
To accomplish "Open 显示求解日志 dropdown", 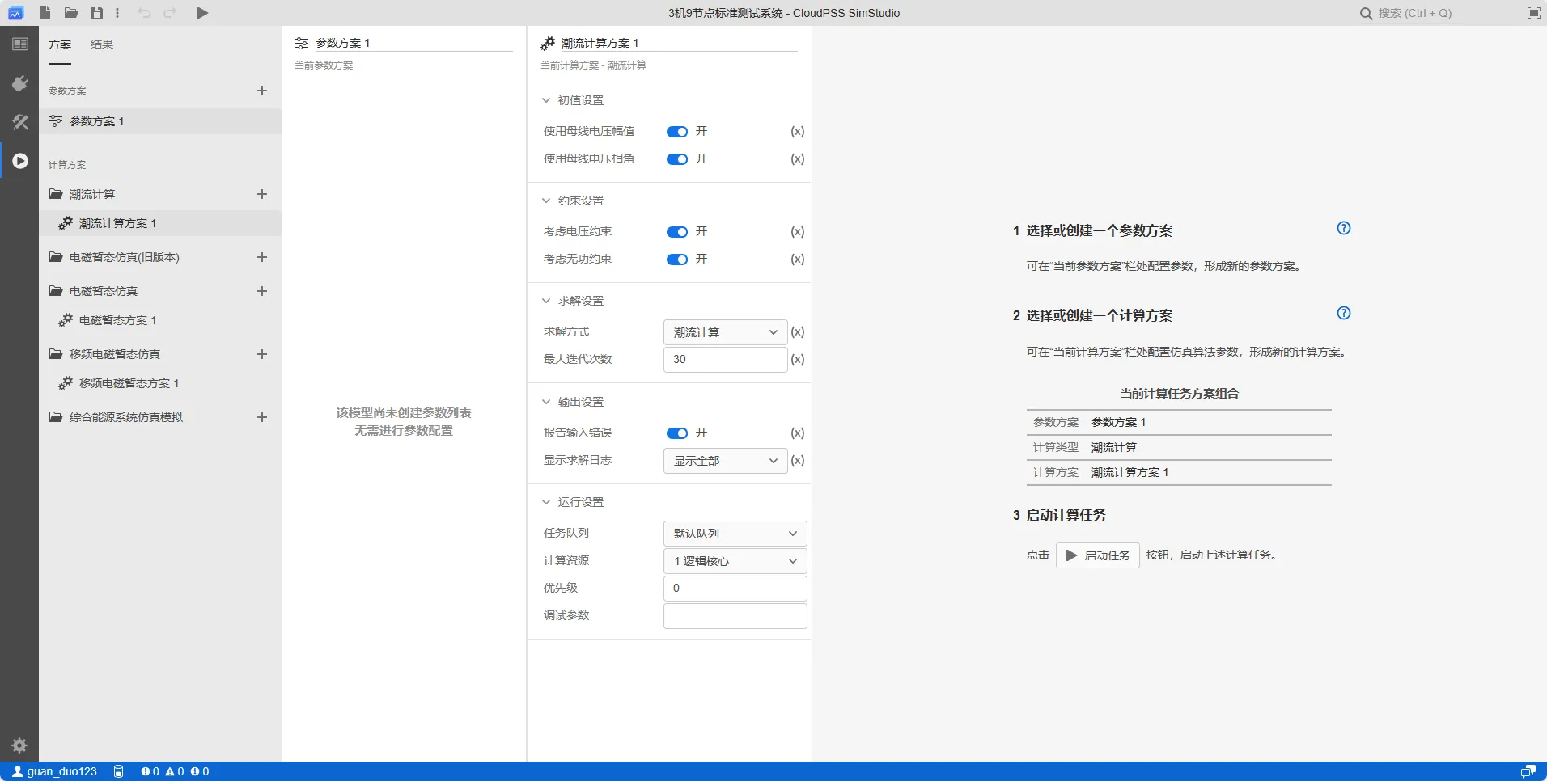I will (x=725, y=461).
